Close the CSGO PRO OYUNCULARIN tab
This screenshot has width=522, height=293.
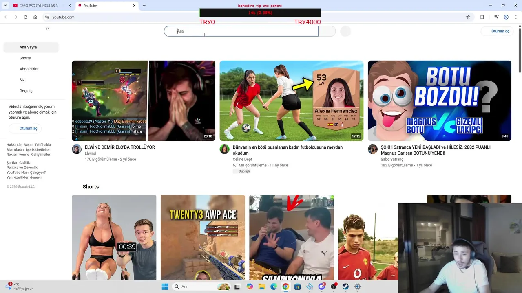(69, 5)
